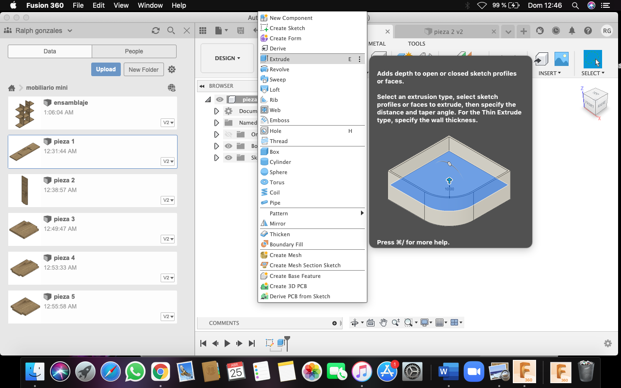Image resolution: width=621 pixels, height=388 pixels.
Task: Open a new design tab with plus
Action: click(x=523, y=31)
